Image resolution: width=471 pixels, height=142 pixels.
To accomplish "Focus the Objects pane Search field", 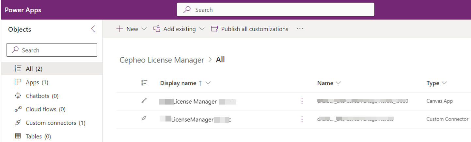I will click(x=52, y=50).
